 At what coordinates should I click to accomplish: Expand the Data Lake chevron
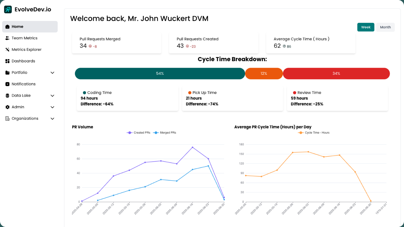click(52, 96)
